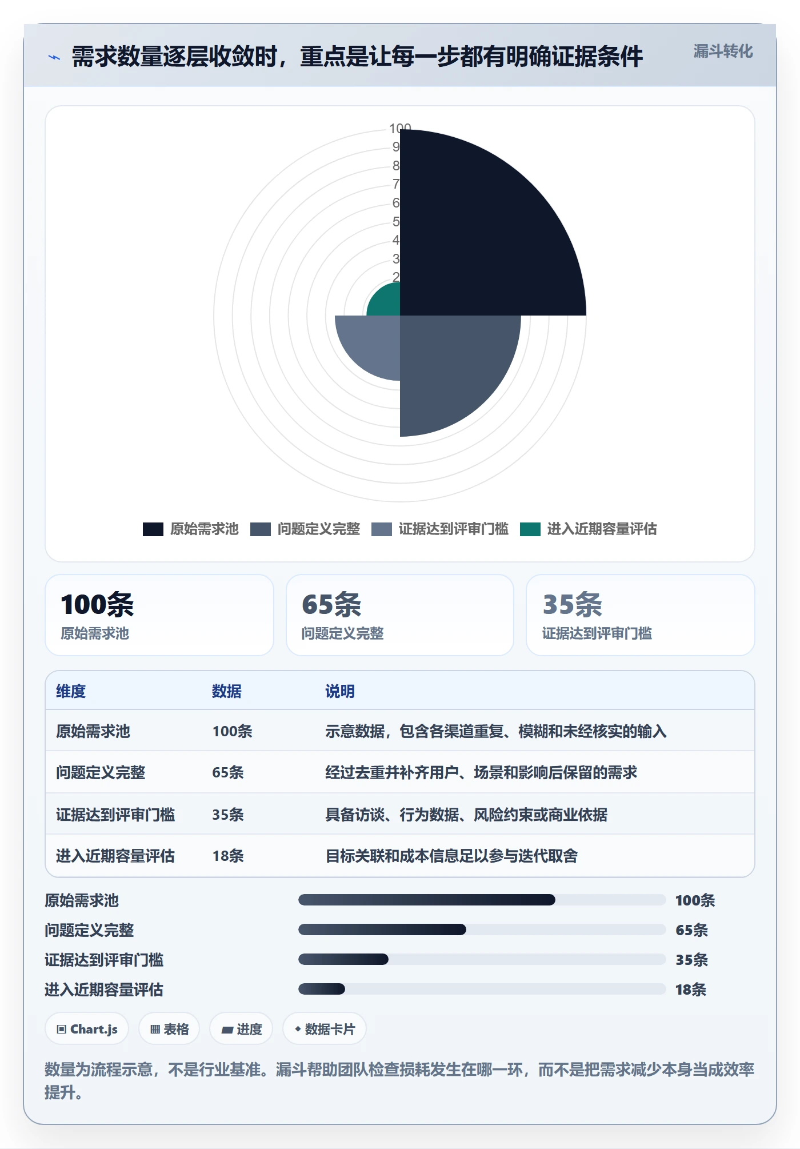Click the 数据卡片 tag chip
This screenshot has height=1149, width=800.
325,1029
